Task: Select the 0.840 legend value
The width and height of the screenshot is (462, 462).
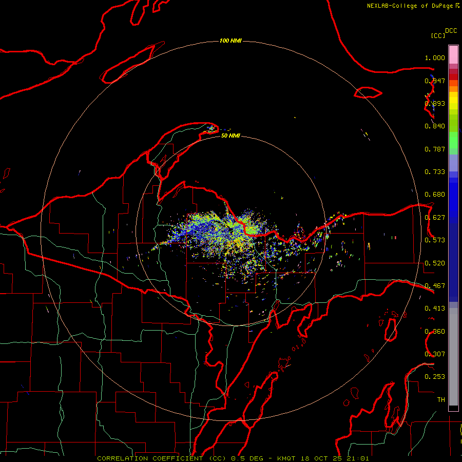Action: (x=435, y=126)
